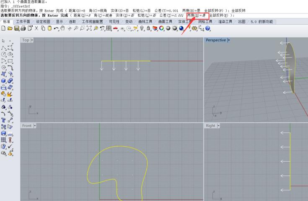The height and width of the screenshot is (201, 308).
Task: Click the New file icon
Action: click(3, 28)
